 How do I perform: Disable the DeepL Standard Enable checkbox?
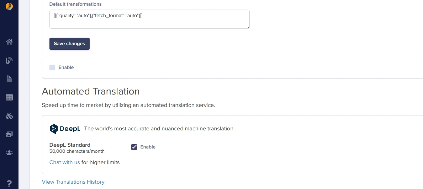[x=134, y=147]
